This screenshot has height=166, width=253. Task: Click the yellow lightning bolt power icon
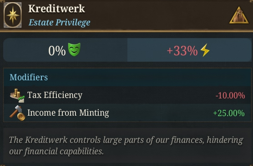[205, 50]
